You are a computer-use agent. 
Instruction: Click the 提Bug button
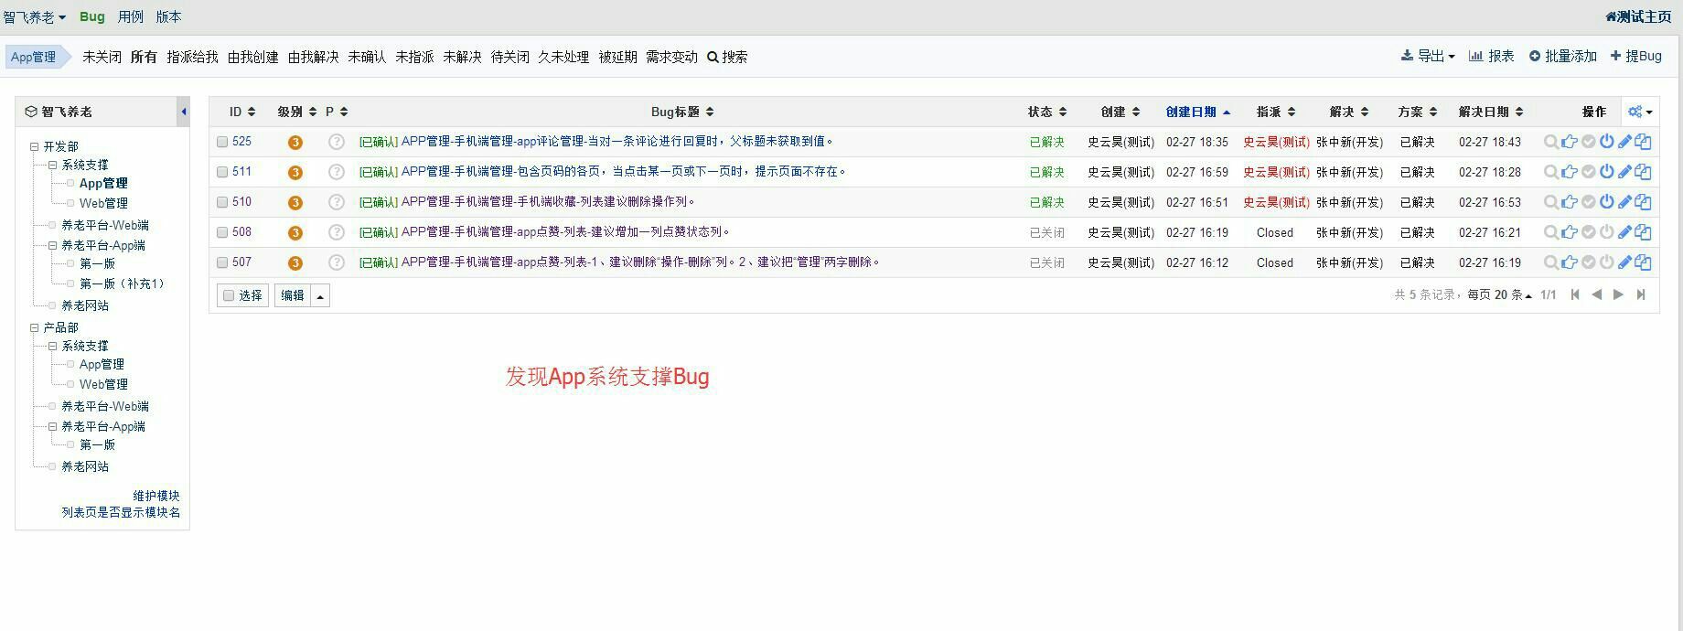(1636, 56)
